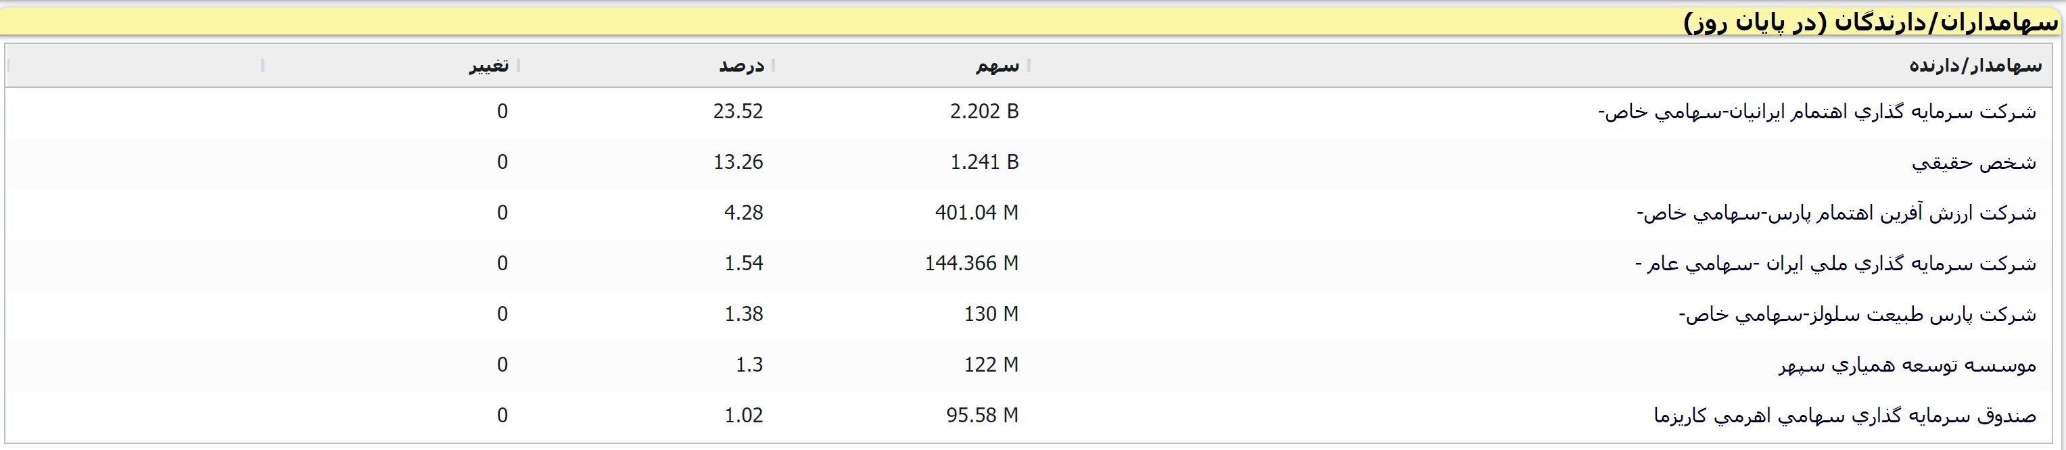Select the تغییر column header
2066x450 pixels.
tap(488, 66)
